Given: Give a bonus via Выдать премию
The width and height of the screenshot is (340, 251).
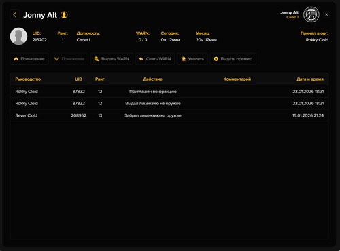Looking at the screenshot, I should coord(233,59).
